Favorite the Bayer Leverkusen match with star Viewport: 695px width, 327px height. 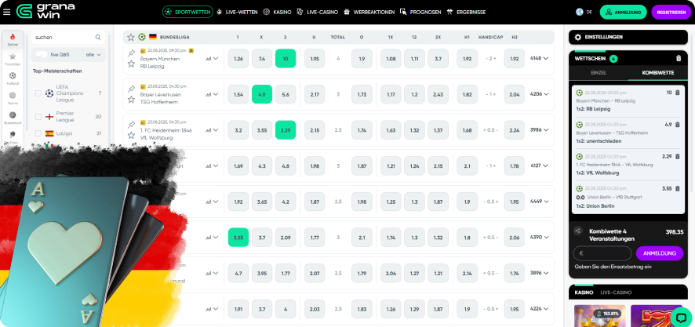coord(131,99)
